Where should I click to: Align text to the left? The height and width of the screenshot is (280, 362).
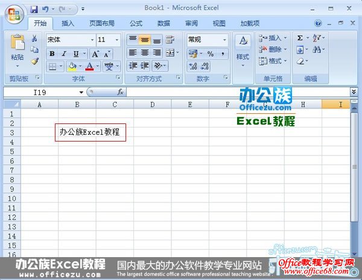133,53
